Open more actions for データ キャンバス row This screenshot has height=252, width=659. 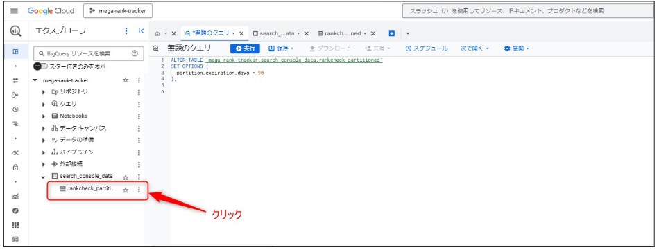tap(139, 129)
